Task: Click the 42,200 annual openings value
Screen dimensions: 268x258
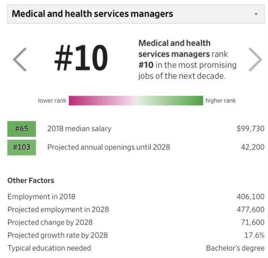Action: pyautogui.click(x=252, y=147)
